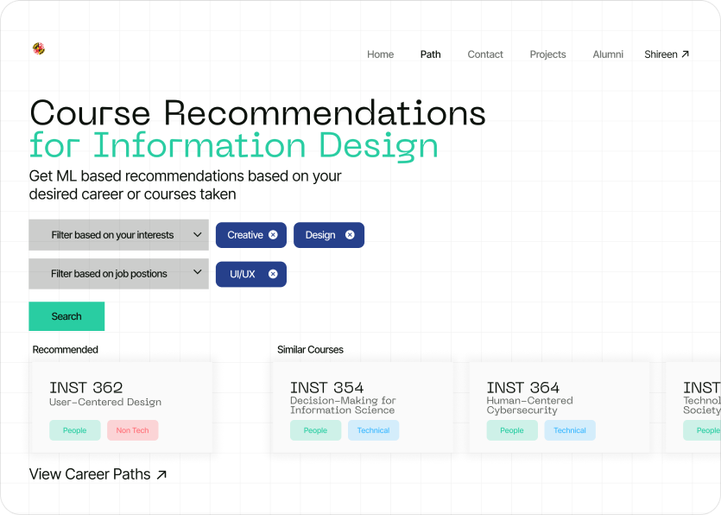Select the Path nav item

[x=430, y=54]
